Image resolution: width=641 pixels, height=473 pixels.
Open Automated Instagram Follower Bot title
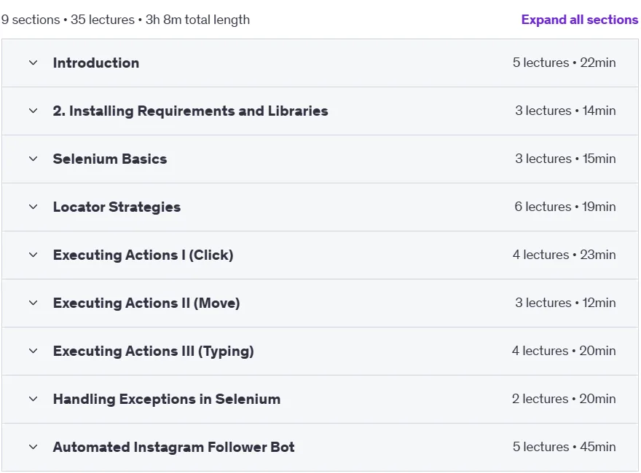[x=174, y=448]
